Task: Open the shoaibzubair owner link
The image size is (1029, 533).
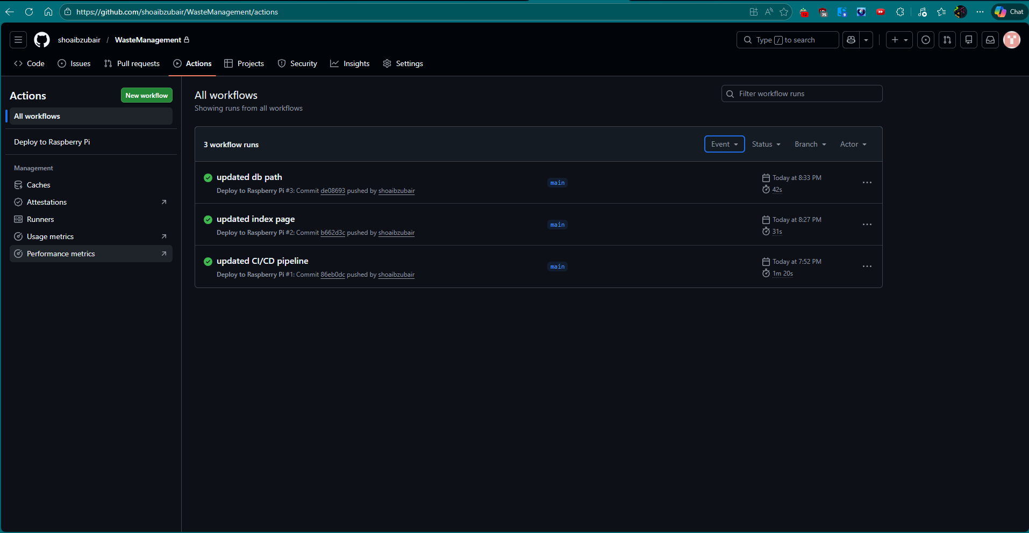Action: click(79, 40)
